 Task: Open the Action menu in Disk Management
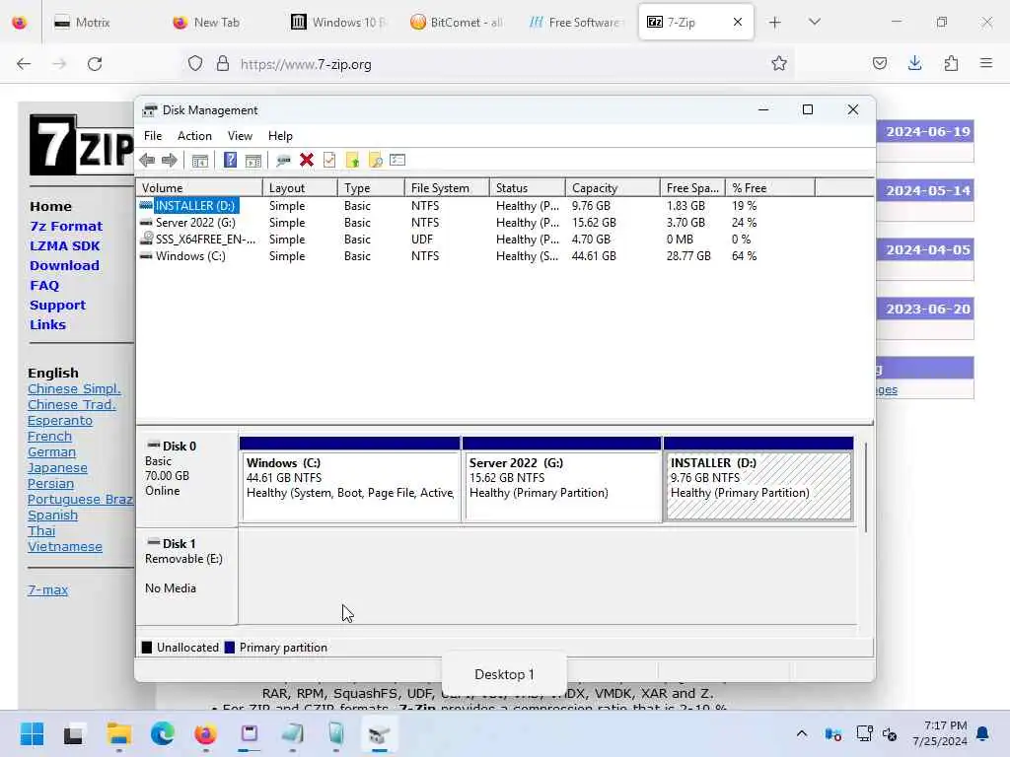click(x=194, y=136)
